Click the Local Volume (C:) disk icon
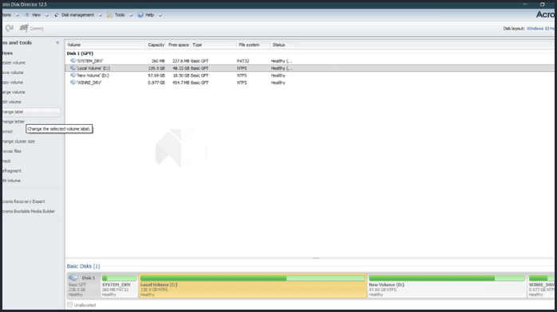Viewport: 557px width, 312px height. pyautogui.click(x=73, y=68)
